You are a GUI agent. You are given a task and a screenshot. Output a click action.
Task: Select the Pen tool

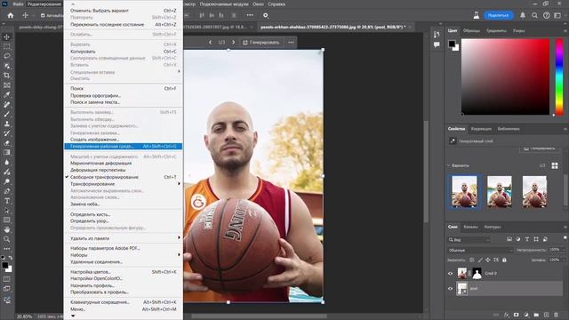[x=7, y=191]
